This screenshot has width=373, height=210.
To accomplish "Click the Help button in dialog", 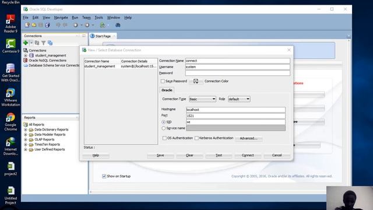I will click(x=96, y=155).
